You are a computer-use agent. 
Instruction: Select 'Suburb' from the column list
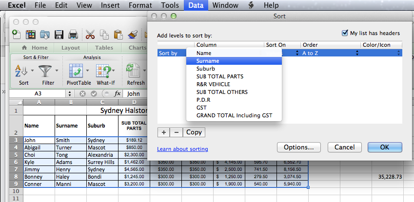coord(206,69)
